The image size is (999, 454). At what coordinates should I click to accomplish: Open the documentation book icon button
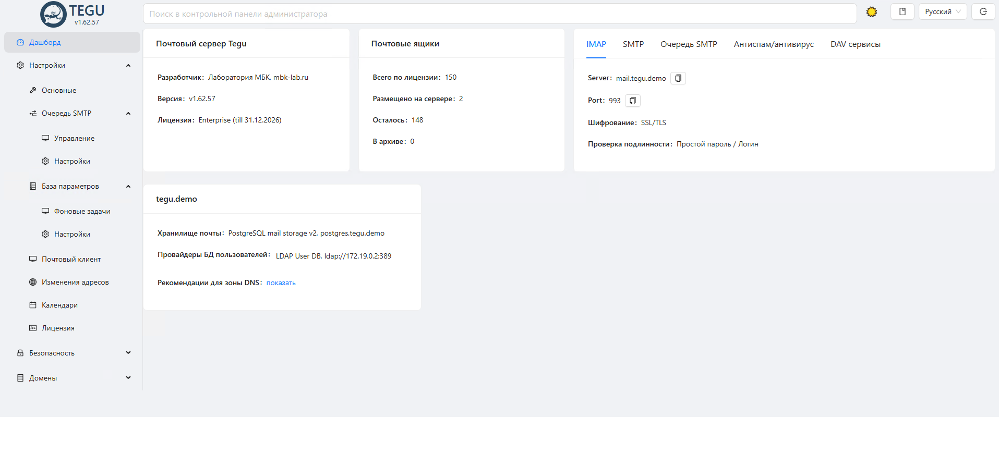[x=902, y=11]
